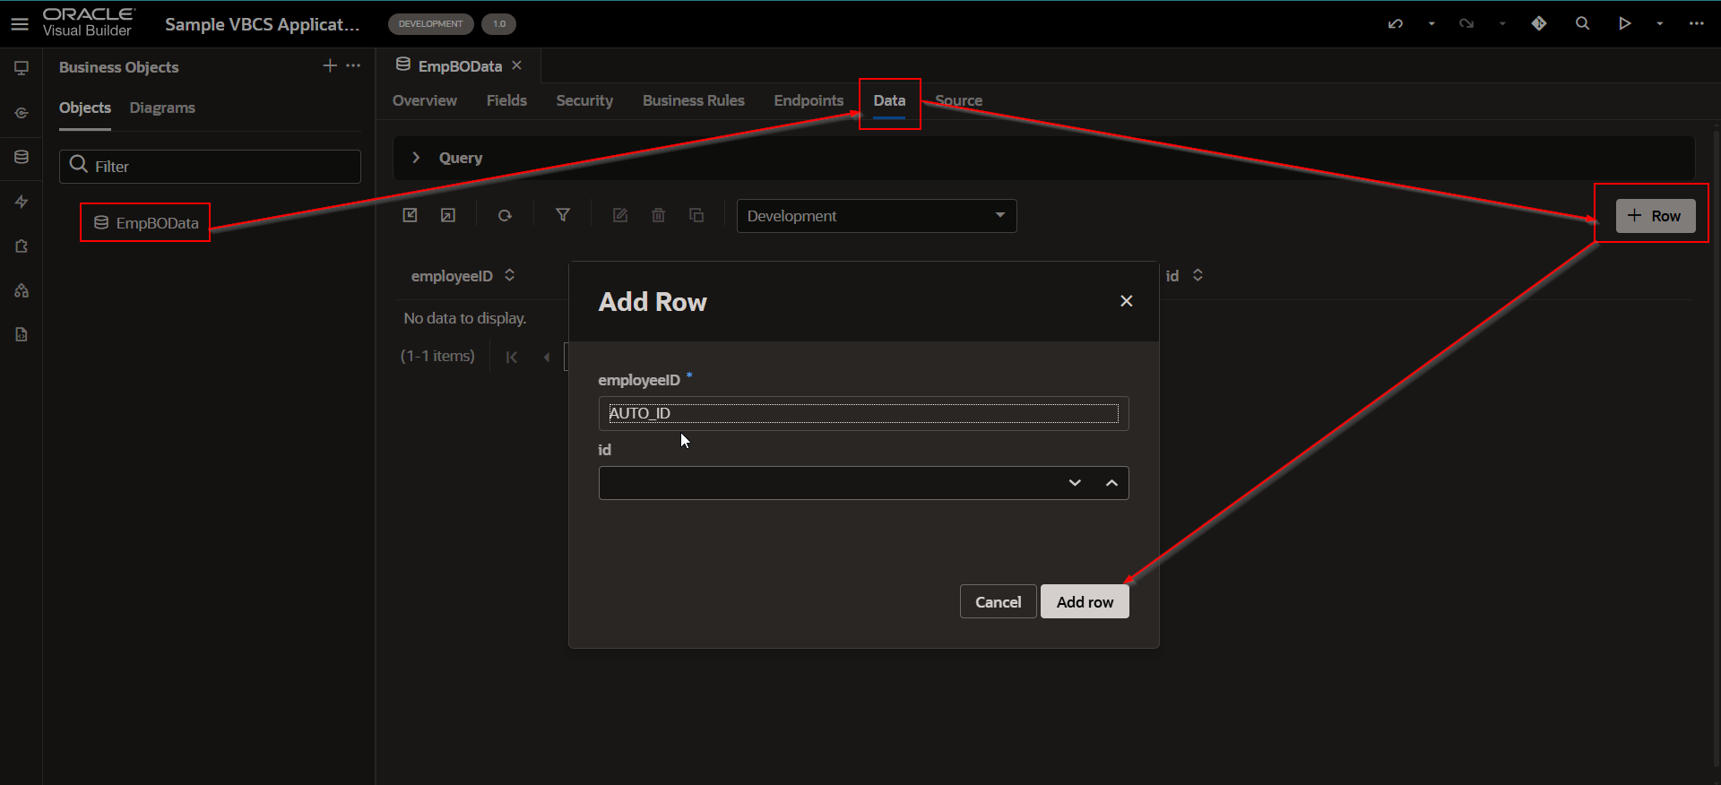Viewport: 1721px width, 785px height.
Task: Go to first page of results
Action: (x=512, y=357)
